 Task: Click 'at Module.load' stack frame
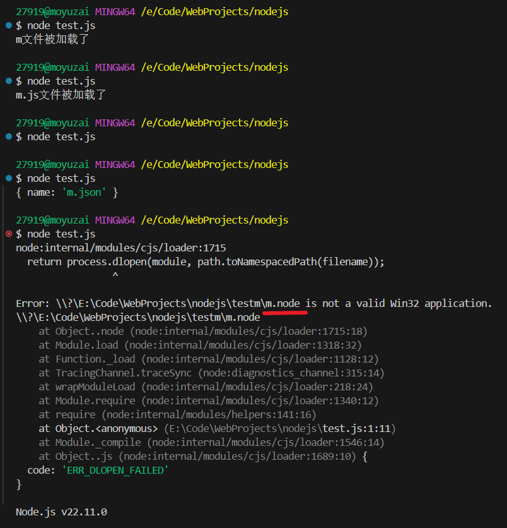pyautogui.click(x=200, y=345)
